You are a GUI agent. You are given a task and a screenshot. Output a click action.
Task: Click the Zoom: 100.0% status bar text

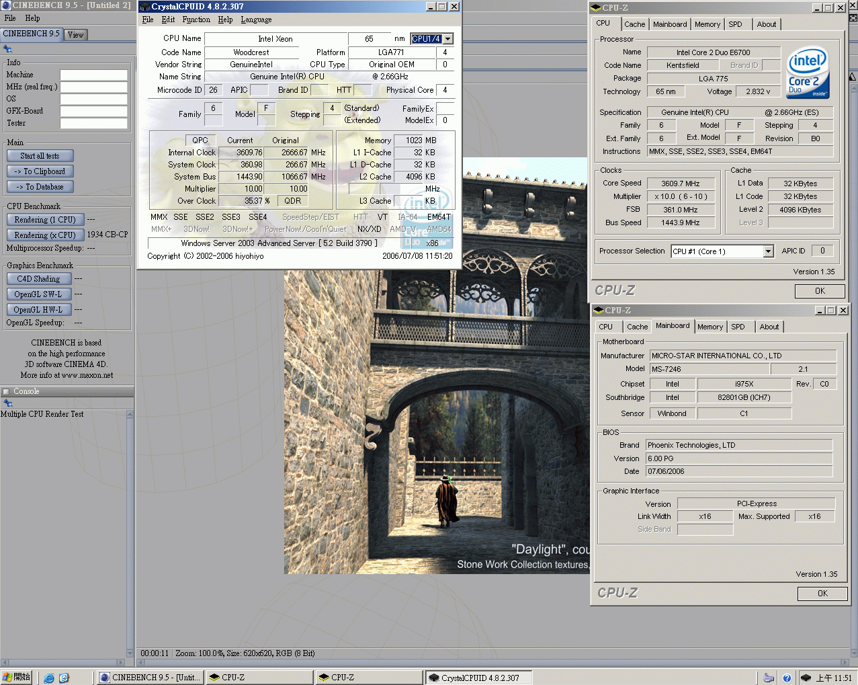[200, 653]
